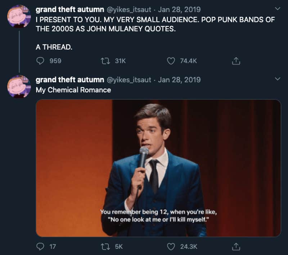This screenshot has height=255, width=288.
Task: Open the share icon on the top tweet
Action: click(236, 61)
